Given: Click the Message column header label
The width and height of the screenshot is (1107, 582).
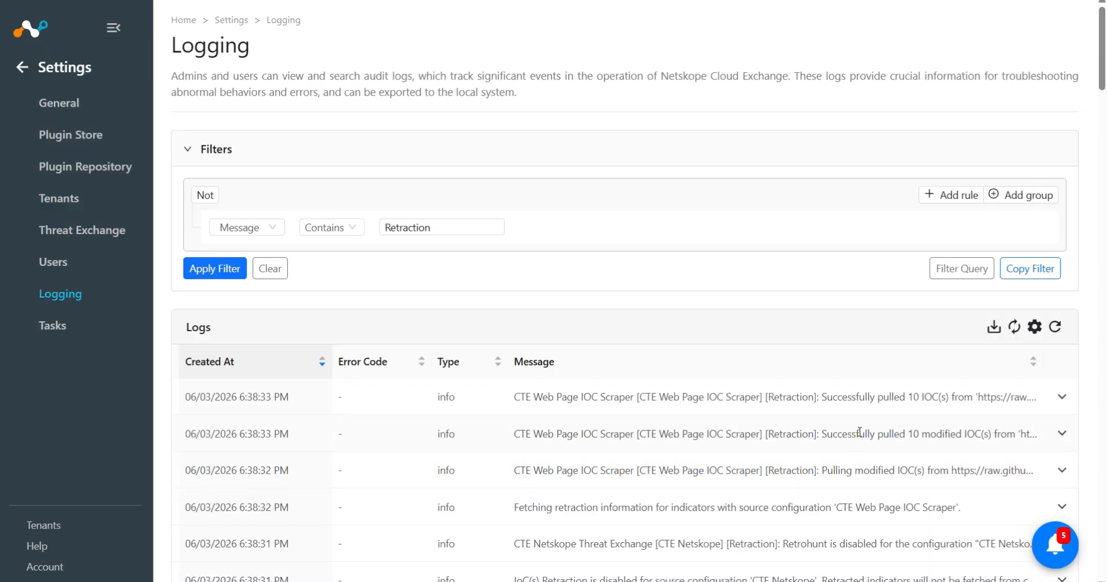Looking at the screenshot, I should click(x=534, y=362).
